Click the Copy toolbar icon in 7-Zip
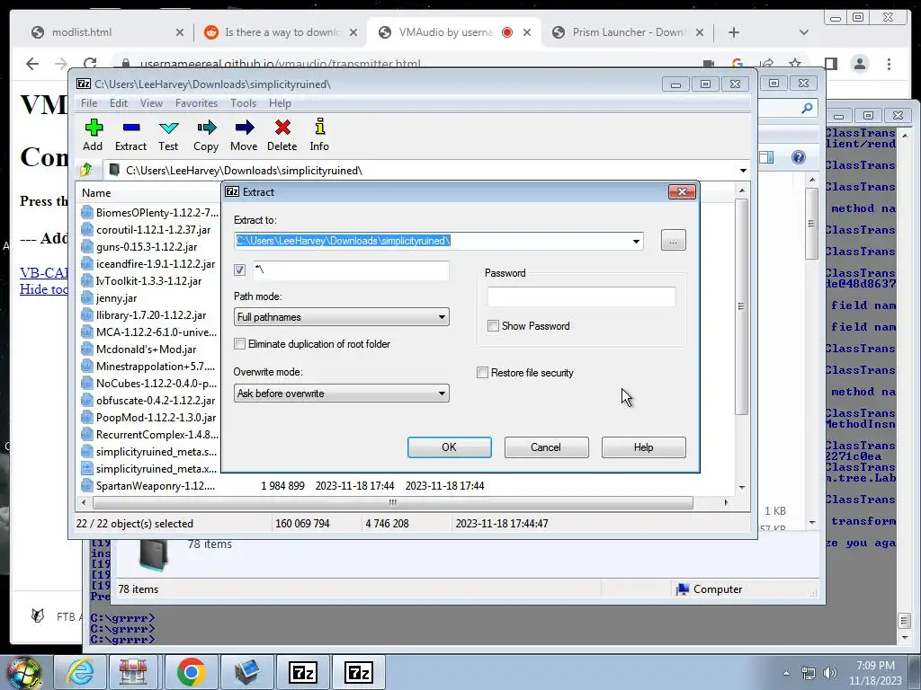This screenshot has width=921, height=690. (x=206, y=128)
